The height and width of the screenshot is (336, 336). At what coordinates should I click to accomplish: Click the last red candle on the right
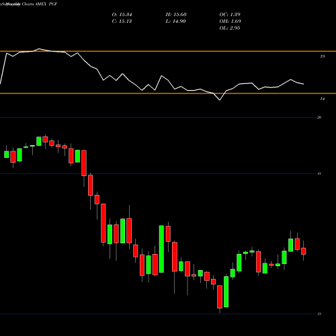[304, 251]
